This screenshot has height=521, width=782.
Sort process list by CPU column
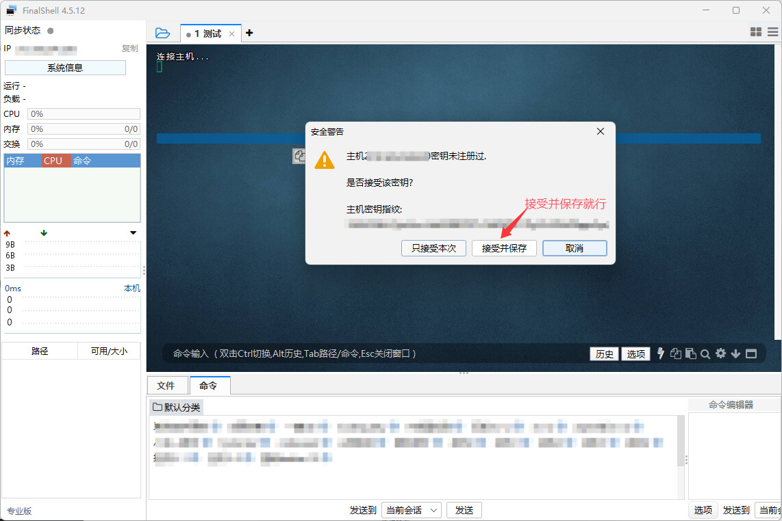(53, 161)
